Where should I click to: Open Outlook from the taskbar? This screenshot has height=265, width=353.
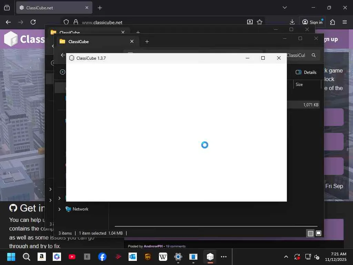pyautogui.click(x=133, y=257)
